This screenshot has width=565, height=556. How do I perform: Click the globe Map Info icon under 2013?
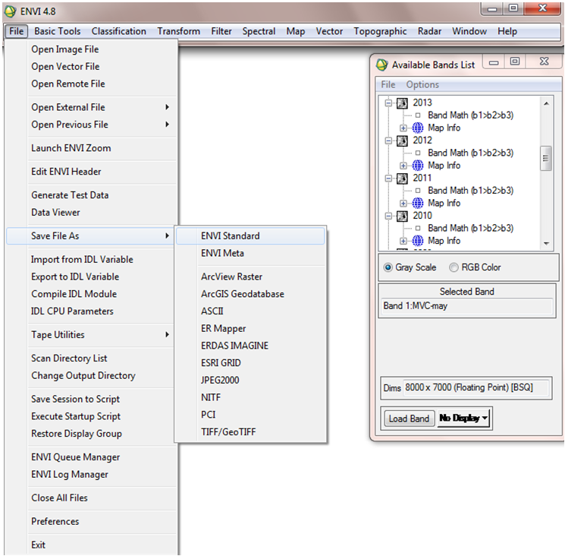tap(418, 128)
